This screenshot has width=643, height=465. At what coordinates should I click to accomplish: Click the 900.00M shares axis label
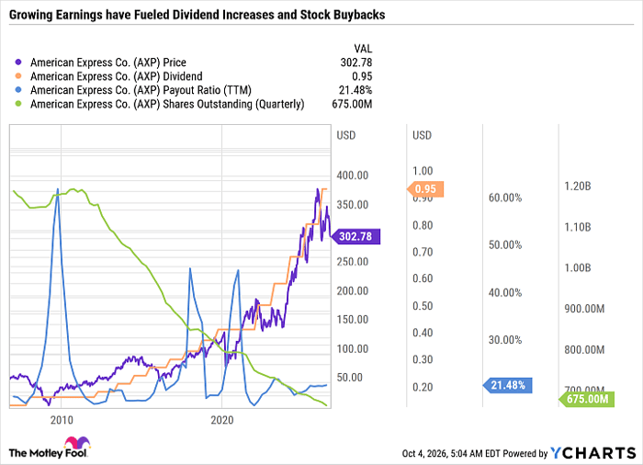click(x=584, y=309)
